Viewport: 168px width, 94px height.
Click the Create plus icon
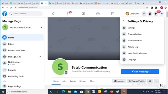pos(144,14)
